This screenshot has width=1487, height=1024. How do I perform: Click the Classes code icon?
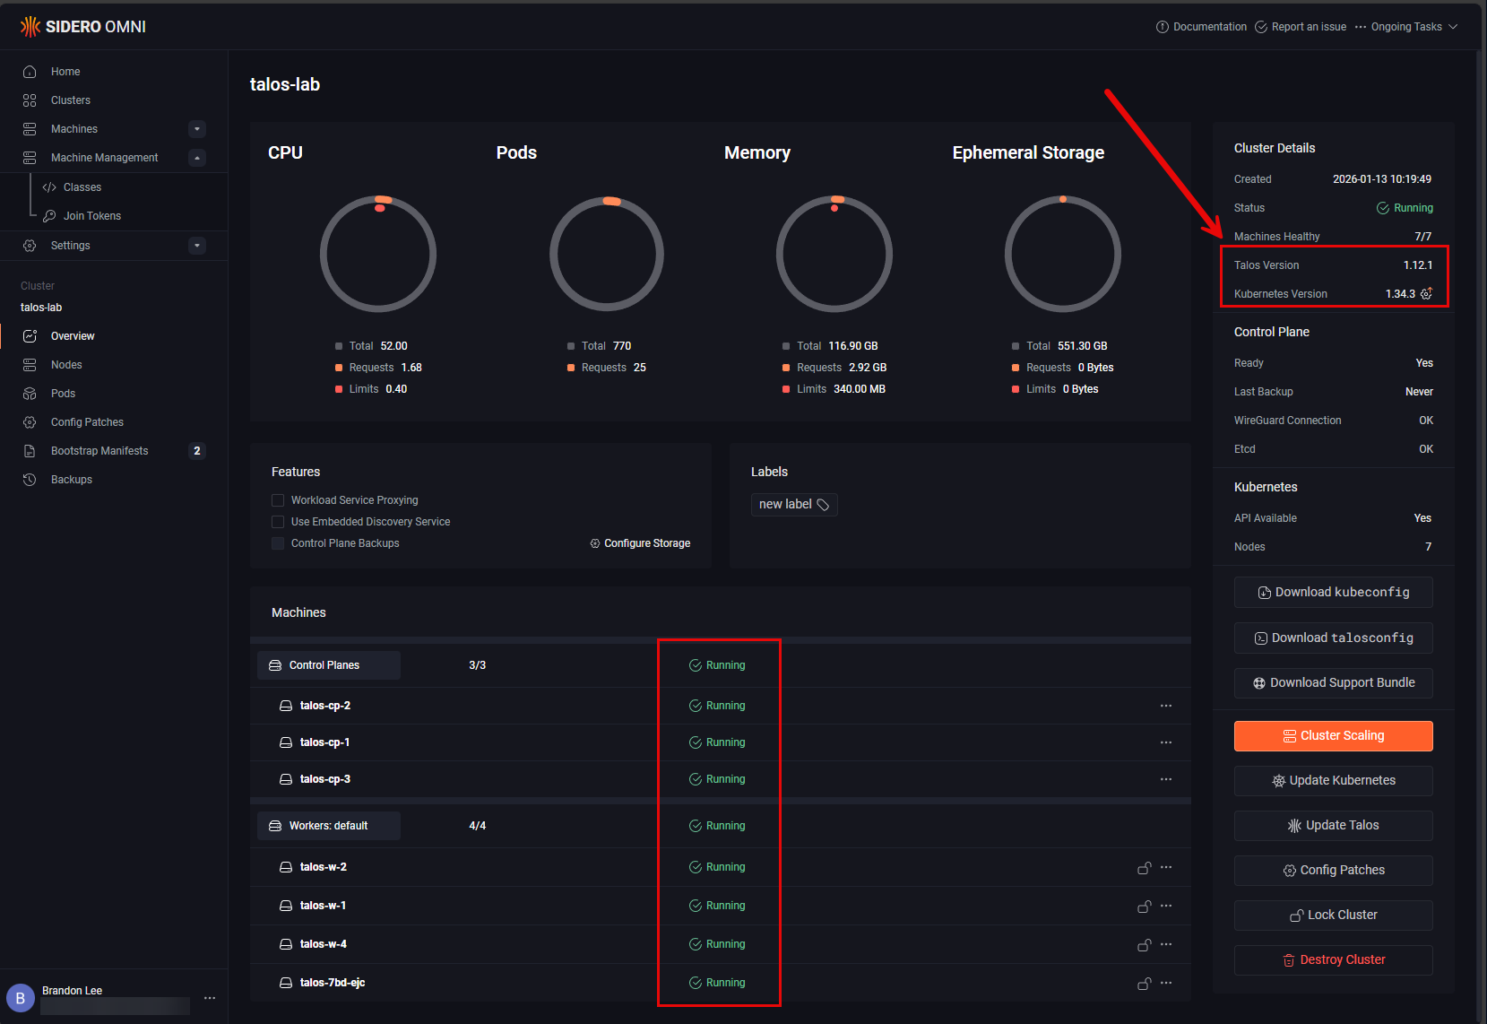coord(49,187)
